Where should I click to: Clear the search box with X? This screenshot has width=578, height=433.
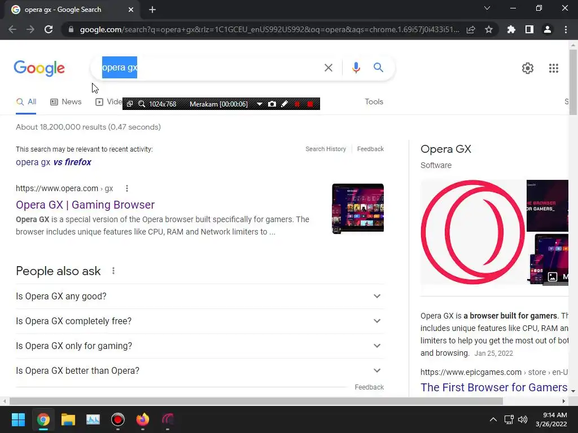328,68
